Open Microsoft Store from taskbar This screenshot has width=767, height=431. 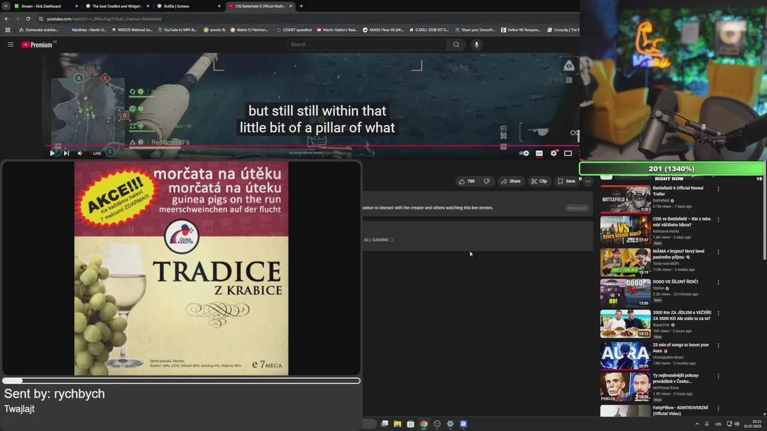pos(410,424)
